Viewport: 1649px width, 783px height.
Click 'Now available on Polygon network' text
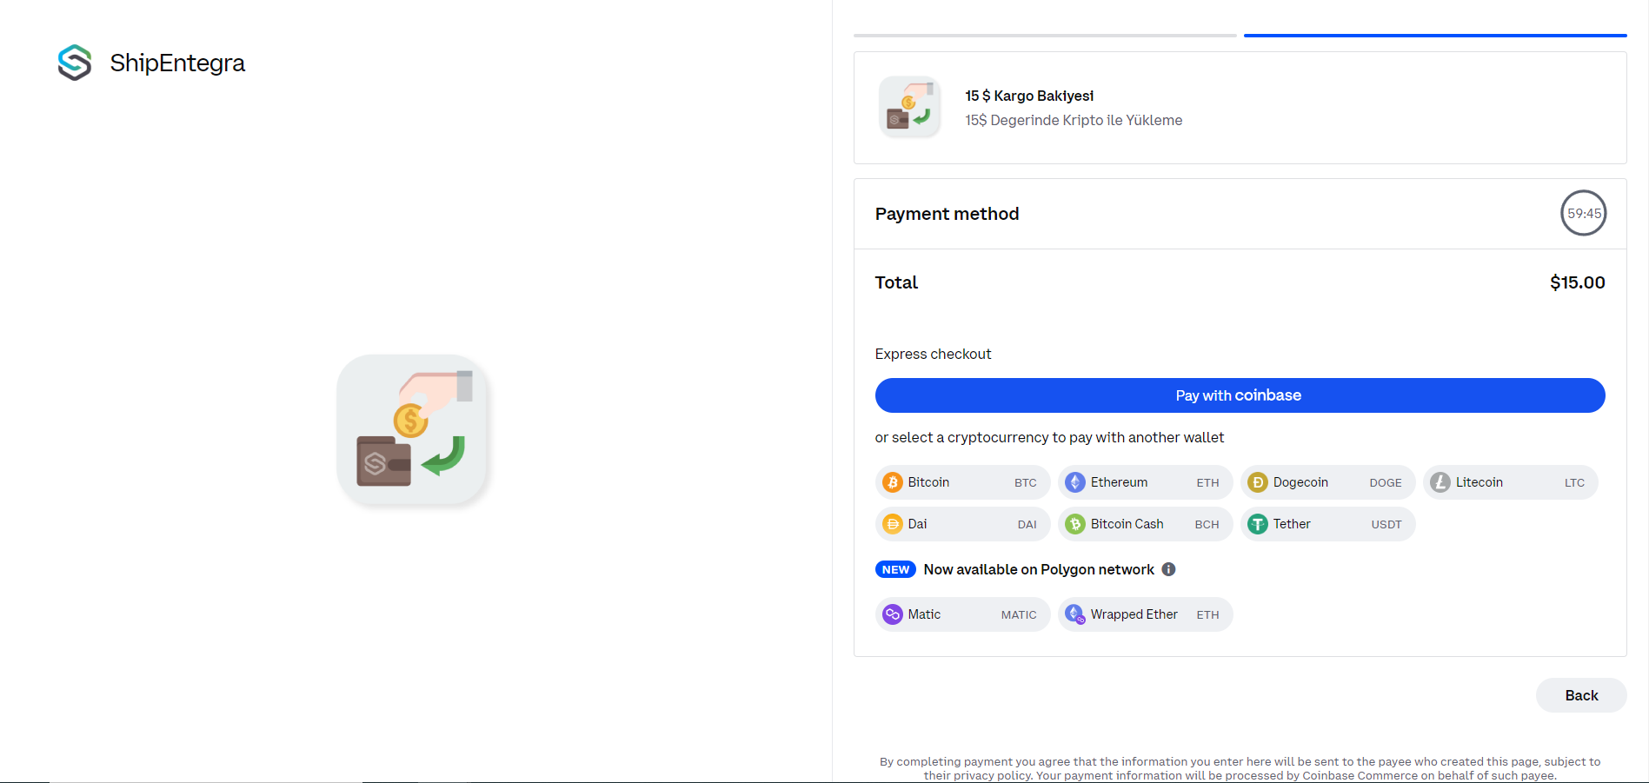click(1039, 569)
